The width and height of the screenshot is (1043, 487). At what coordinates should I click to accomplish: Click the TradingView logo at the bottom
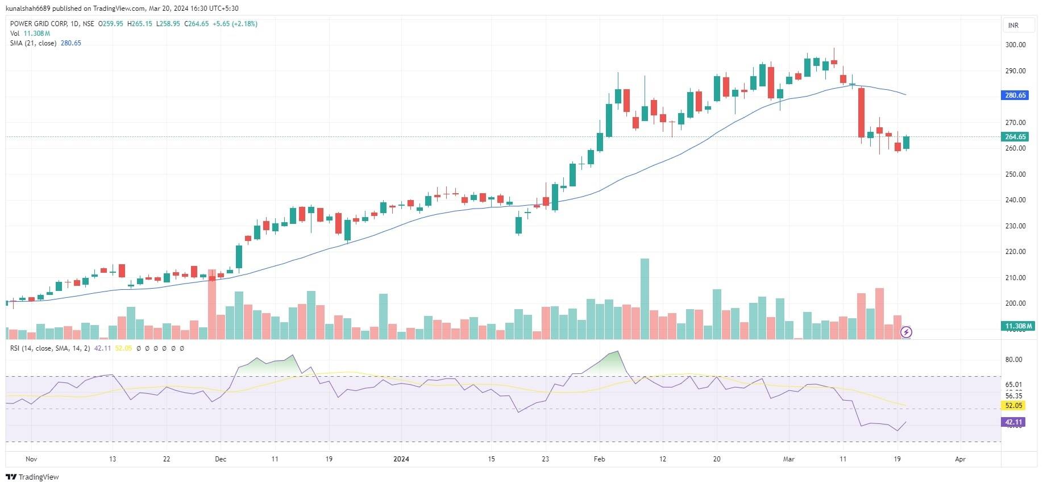tap(32, 477)
